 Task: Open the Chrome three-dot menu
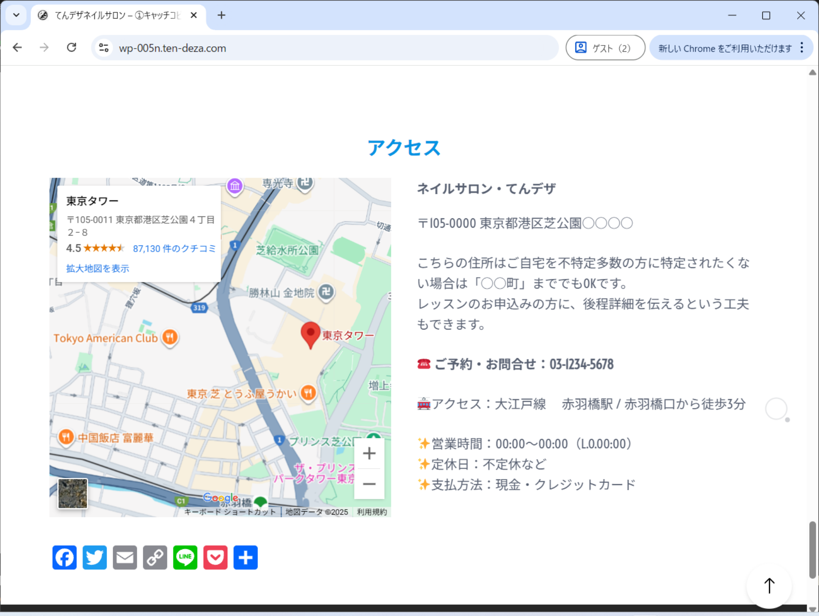coord(802,48)
